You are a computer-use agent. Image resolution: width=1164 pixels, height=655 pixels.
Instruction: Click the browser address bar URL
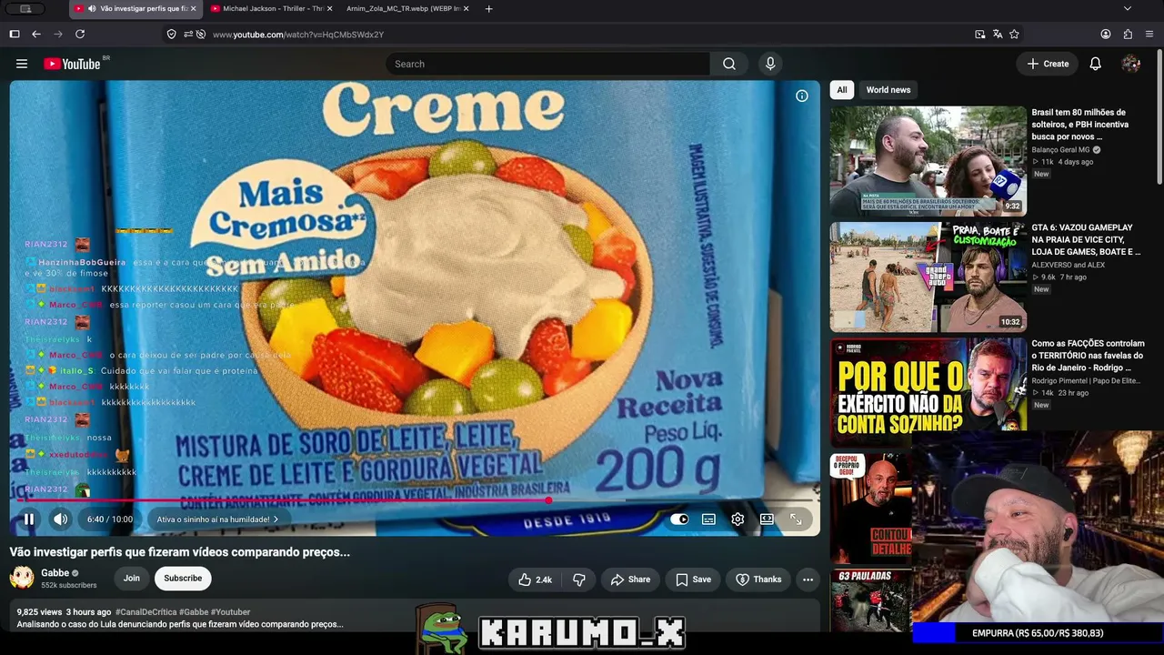tap(298, 35)
